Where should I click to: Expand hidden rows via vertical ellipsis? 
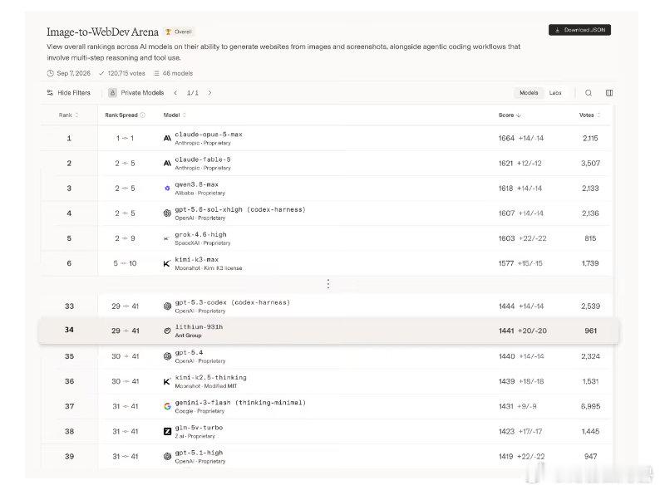click(x=328, y=284)
